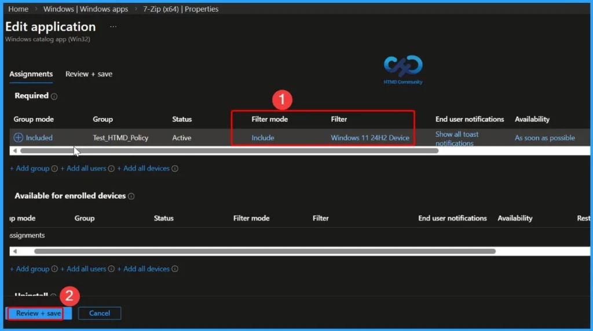Click info icon after Add group under Required

(x=54, y=169)
